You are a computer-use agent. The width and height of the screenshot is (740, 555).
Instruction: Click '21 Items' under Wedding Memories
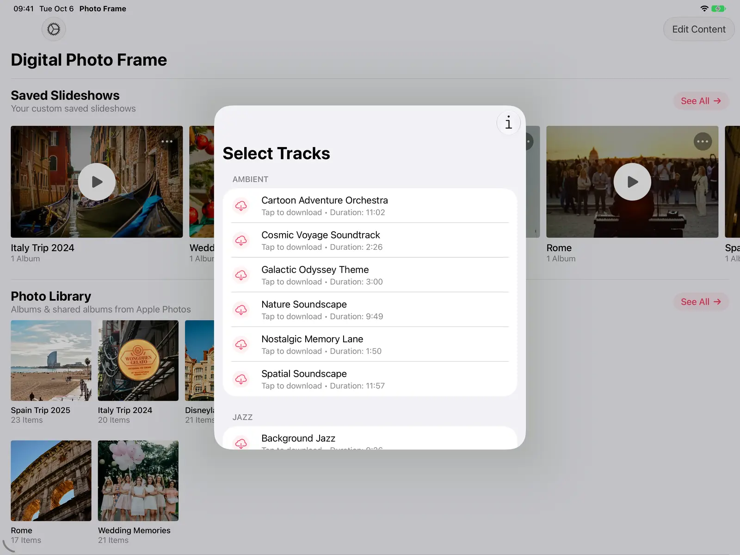(113, 540)
